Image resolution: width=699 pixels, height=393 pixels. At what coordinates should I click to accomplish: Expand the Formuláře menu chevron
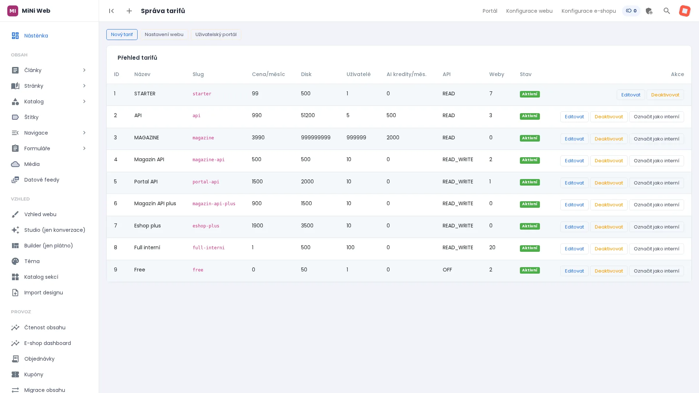coord(84,148)
